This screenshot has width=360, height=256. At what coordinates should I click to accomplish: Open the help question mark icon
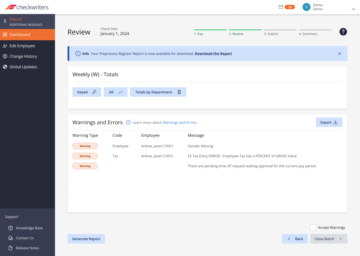(x=343, y=32)
